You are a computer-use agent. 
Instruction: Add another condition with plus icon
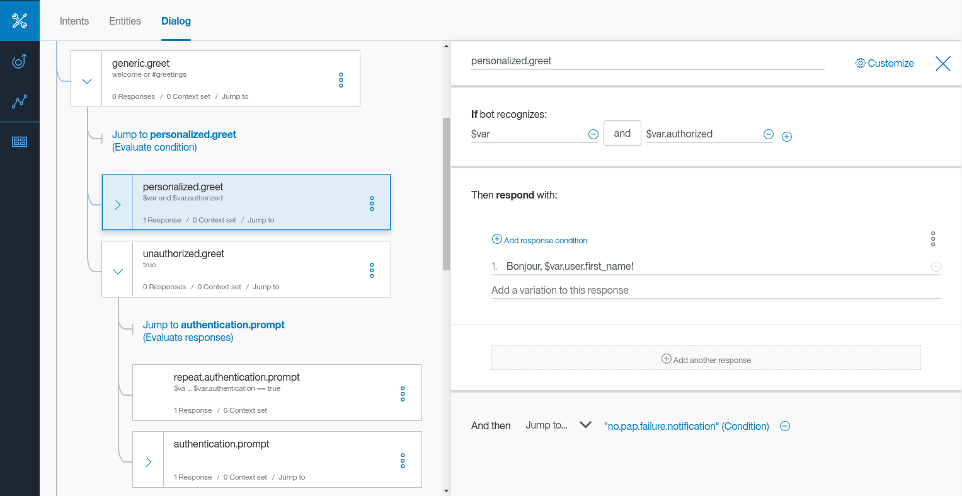click(787, 137)
